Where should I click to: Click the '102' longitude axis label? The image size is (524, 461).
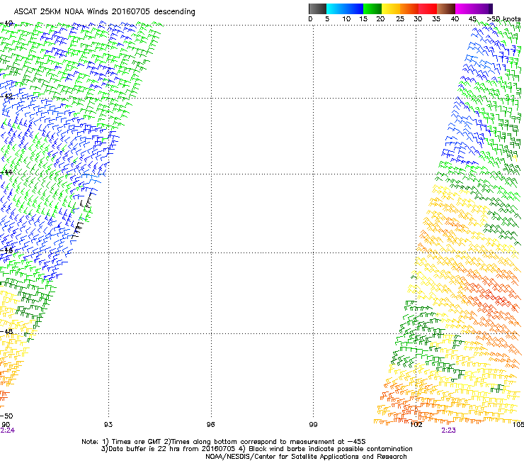tap(416, 425)
